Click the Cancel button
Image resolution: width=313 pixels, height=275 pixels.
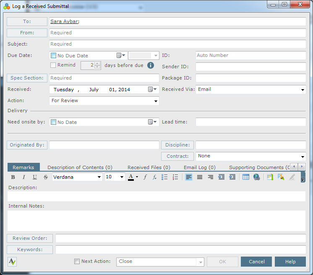click(256, 262)
